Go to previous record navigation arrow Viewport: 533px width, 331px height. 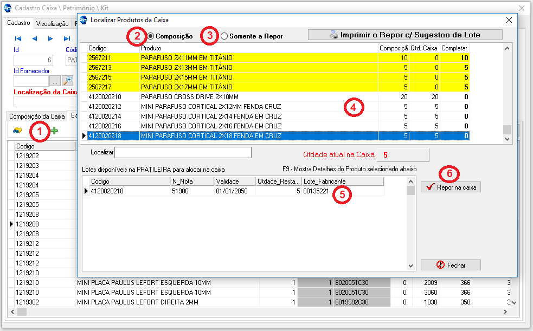coord(34,38)
